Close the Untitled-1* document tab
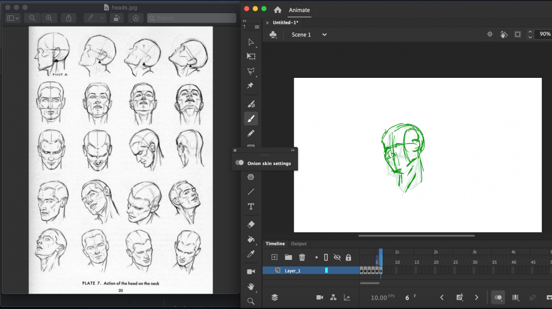 (x=267, y=23)
